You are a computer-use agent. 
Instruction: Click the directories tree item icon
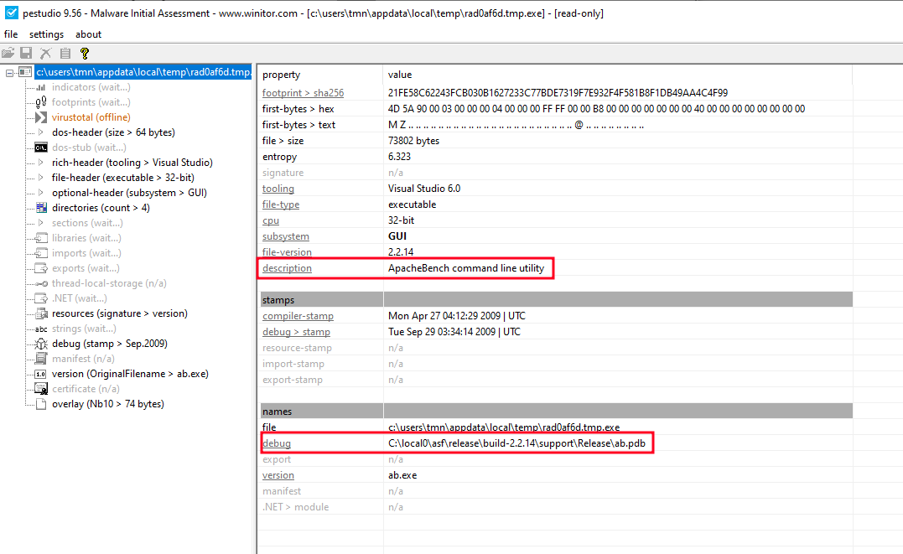coord(39,207)
